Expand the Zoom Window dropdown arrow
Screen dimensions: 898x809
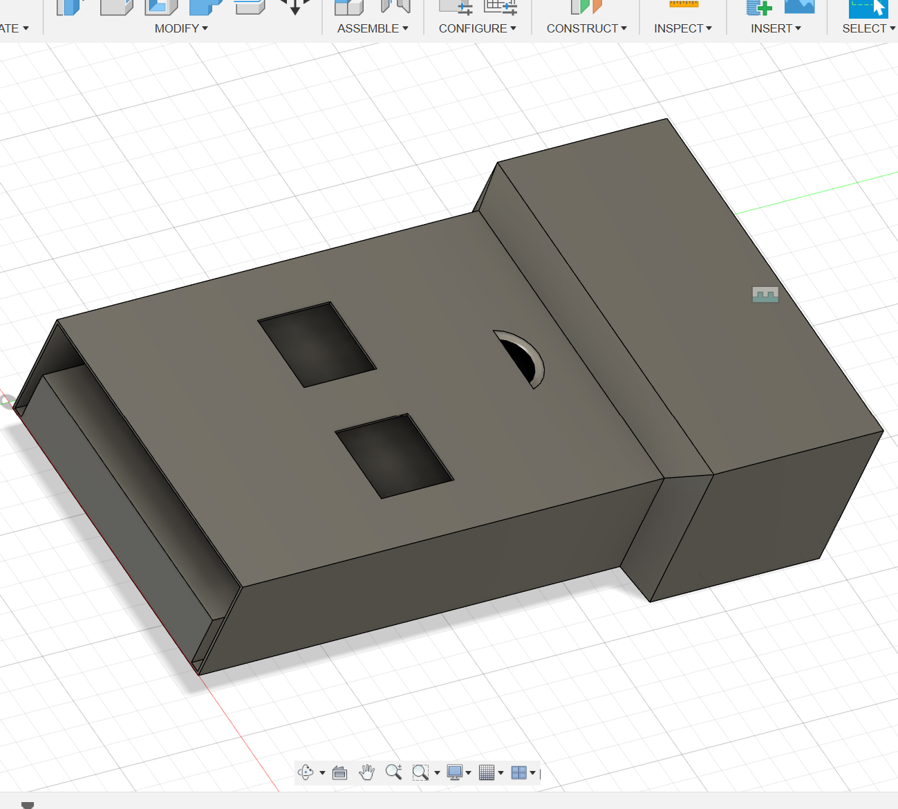tap(437, 773)
